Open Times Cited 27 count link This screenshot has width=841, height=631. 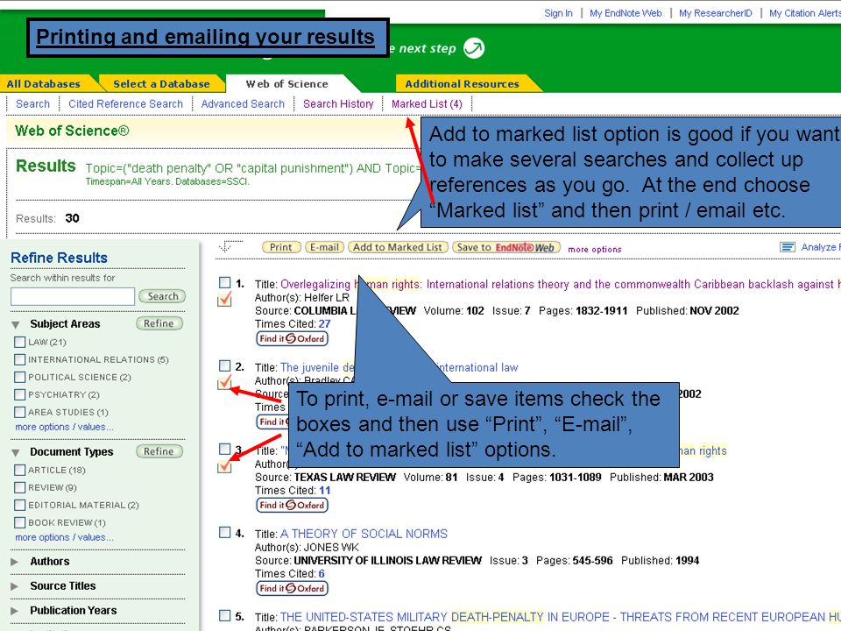tap(324, 323)
